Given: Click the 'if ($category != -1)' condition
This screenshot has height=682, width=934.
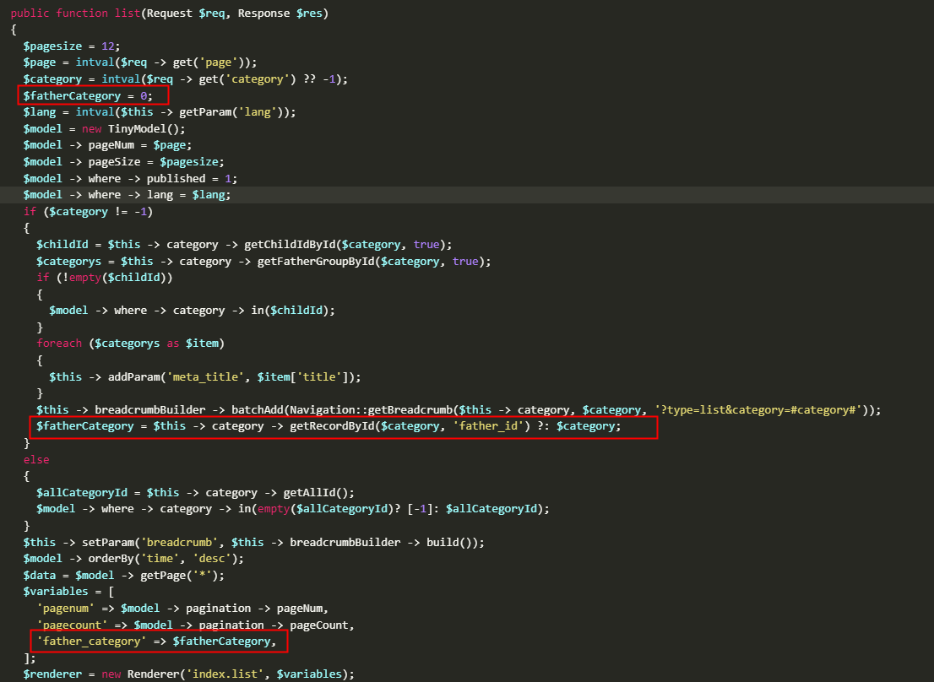Looking at the screenshot, I should (88, 212).
